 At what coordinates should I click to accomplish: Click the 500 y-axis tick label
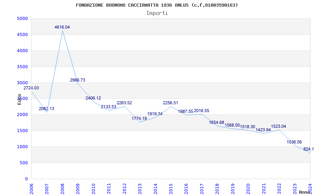tap(24, 163)
